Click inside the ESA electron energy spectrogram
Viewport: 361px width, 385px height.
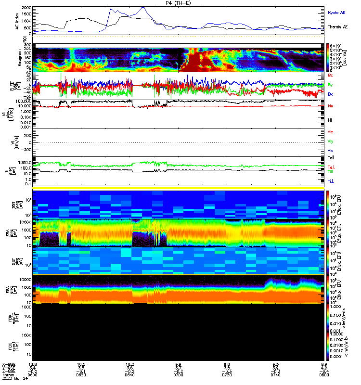[178, 289]
